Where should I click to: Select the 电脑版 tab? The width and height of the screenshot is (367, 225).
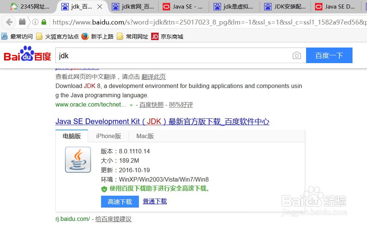click(72, 136)
